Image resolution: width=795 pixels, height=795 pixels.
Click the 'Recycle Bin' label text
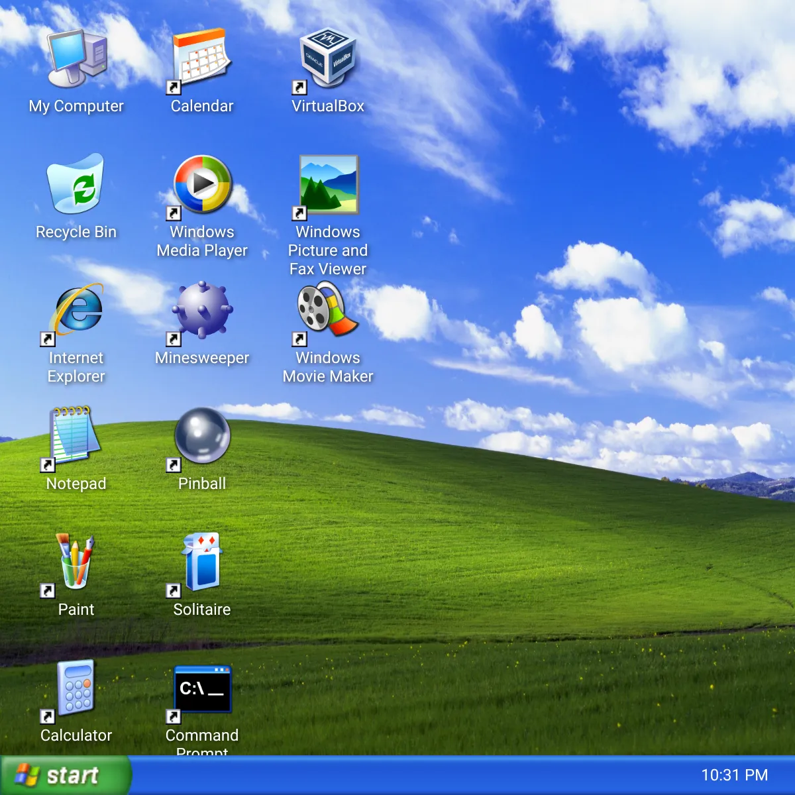(76, 232)
